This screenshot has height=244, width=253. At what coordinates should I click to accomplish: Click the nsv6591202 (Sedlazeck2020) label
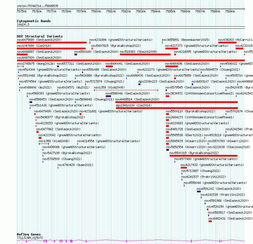coord(219,189)
